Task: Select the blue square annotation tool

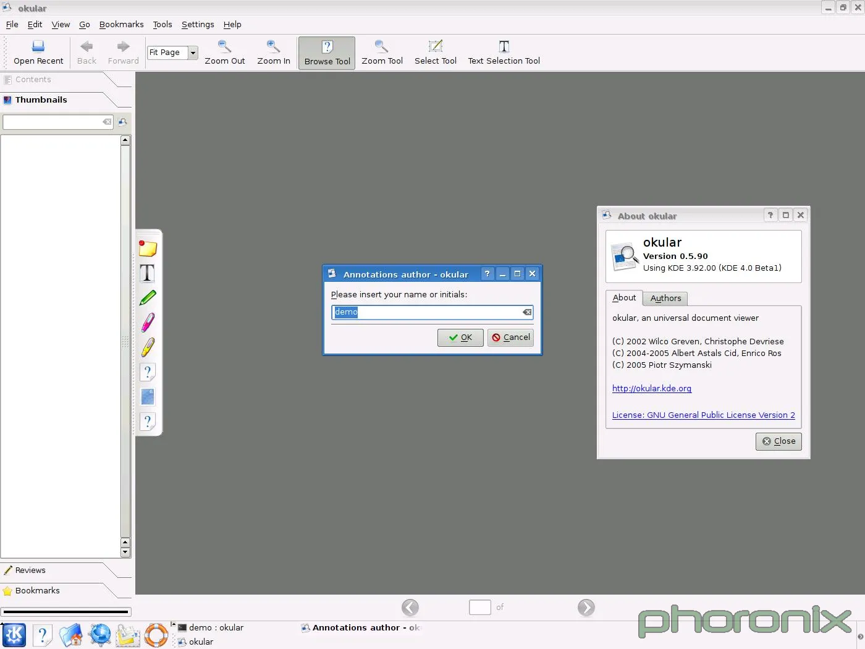Action: click(148, 396)
